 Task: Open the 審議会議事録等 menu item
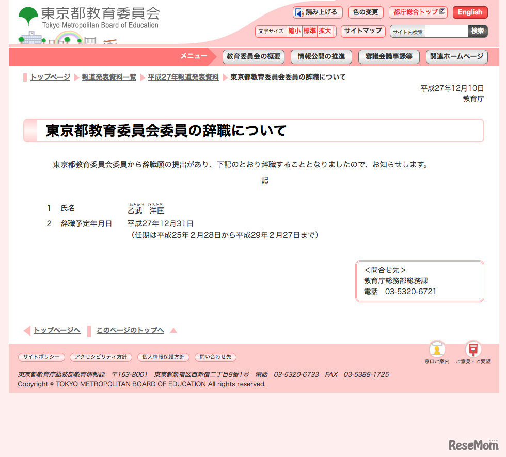(x=389, y=57)
